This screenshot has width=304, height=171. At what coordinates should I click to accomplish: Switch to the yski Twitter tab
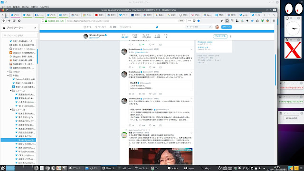tap(244, 15)
